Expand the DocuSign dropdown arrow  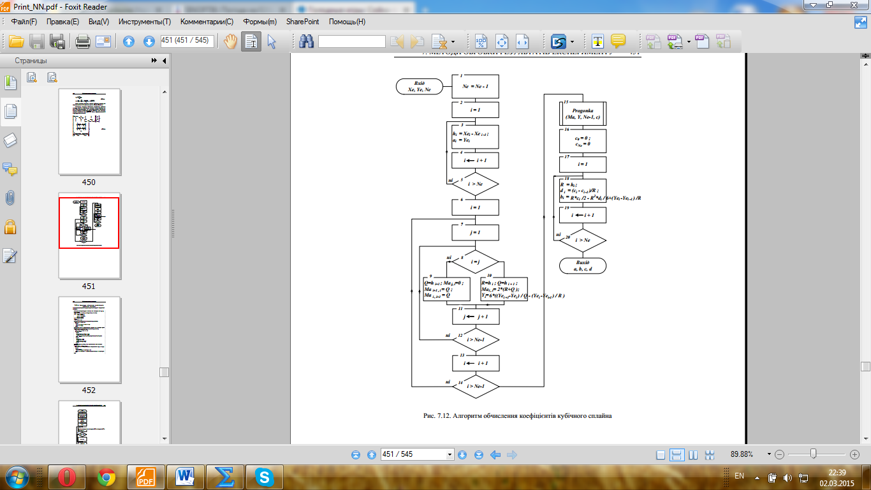[573, 42]
